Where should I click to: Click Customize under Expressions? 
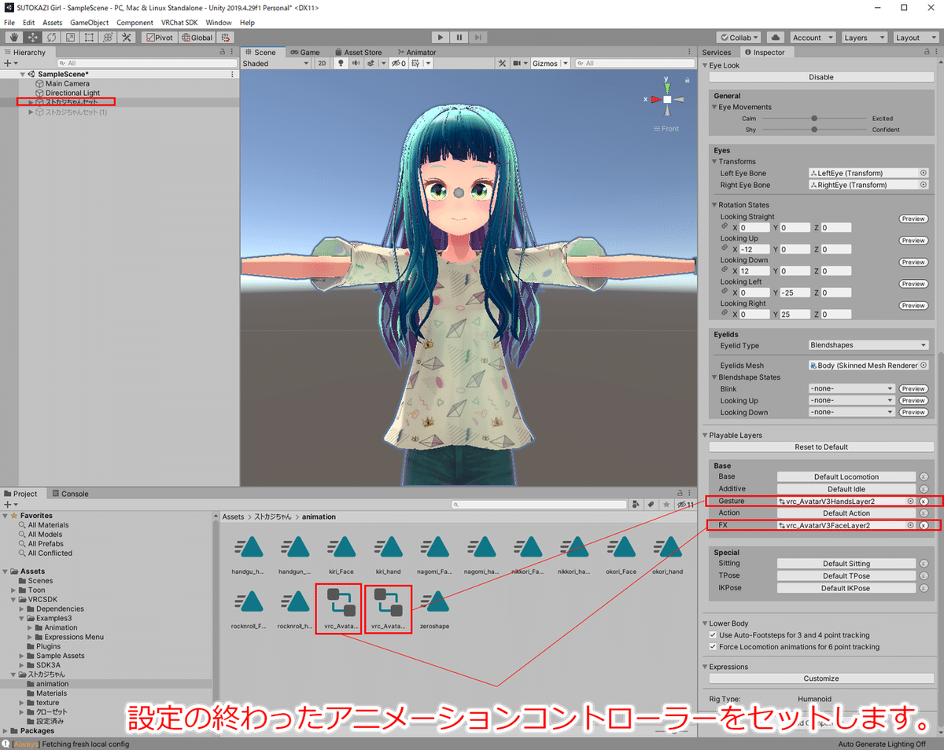(820, 678)
